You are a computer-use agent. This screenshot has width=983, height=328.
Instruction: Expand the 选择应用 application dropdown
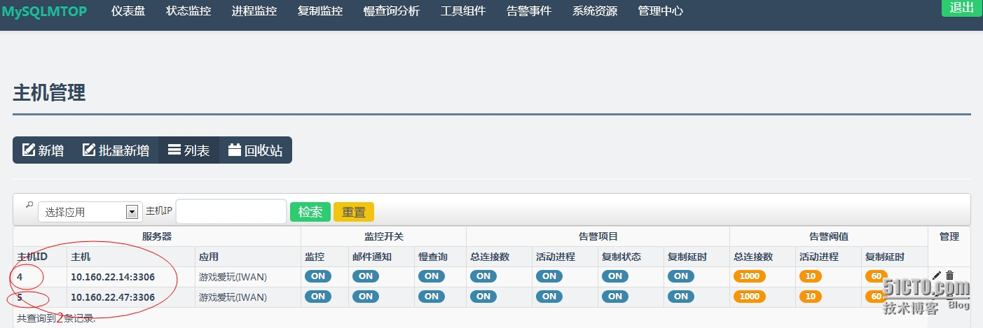tap(90, 212)
